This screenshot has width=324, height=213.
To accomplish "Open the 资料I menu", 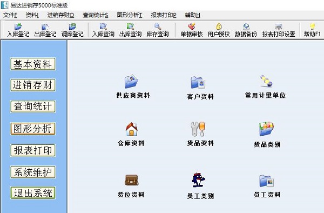I will (32, 15).
